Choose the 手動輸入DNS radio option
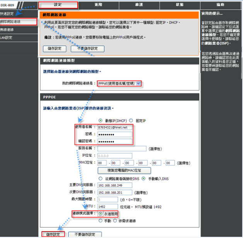This screenshot has height=238, width=243. click(143, 178)
